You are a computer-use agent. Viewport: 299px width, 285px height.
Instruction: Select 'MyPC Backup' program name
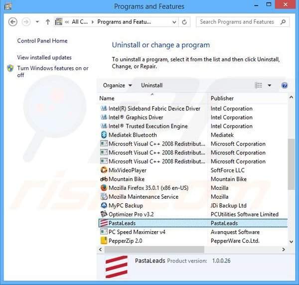126,205
